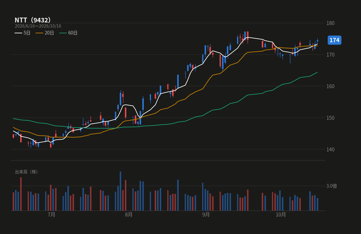Select the 8月 time axis label

click(129, 214)
